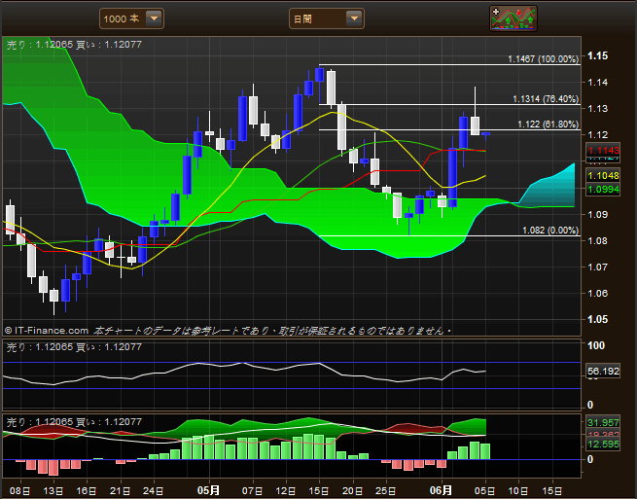The width and height of the screenshot is (637, 499).
Task: Select the red 1.1143 price tag
Action: tap(603, 150)
